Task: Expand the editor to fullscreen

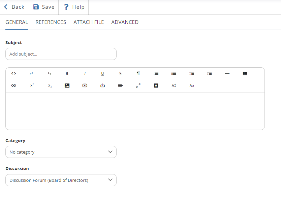Action: pos(138,86)
